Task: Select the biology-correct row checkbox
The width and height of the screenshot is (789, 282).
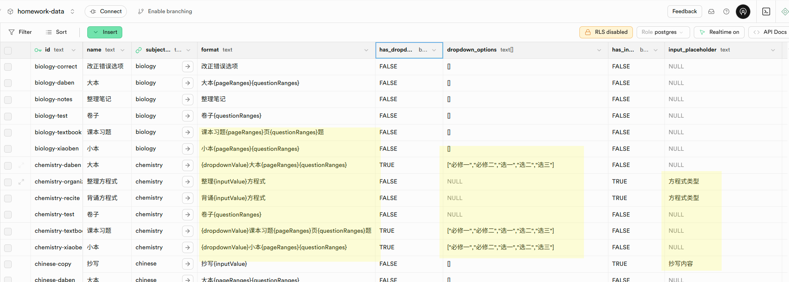Action: [8, 67]
